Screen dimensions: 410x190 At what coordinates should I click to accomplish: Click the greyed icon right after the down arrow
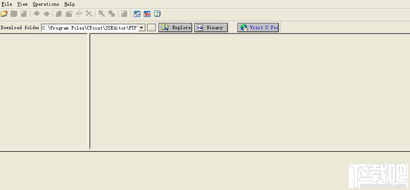(x=59, y=13)
